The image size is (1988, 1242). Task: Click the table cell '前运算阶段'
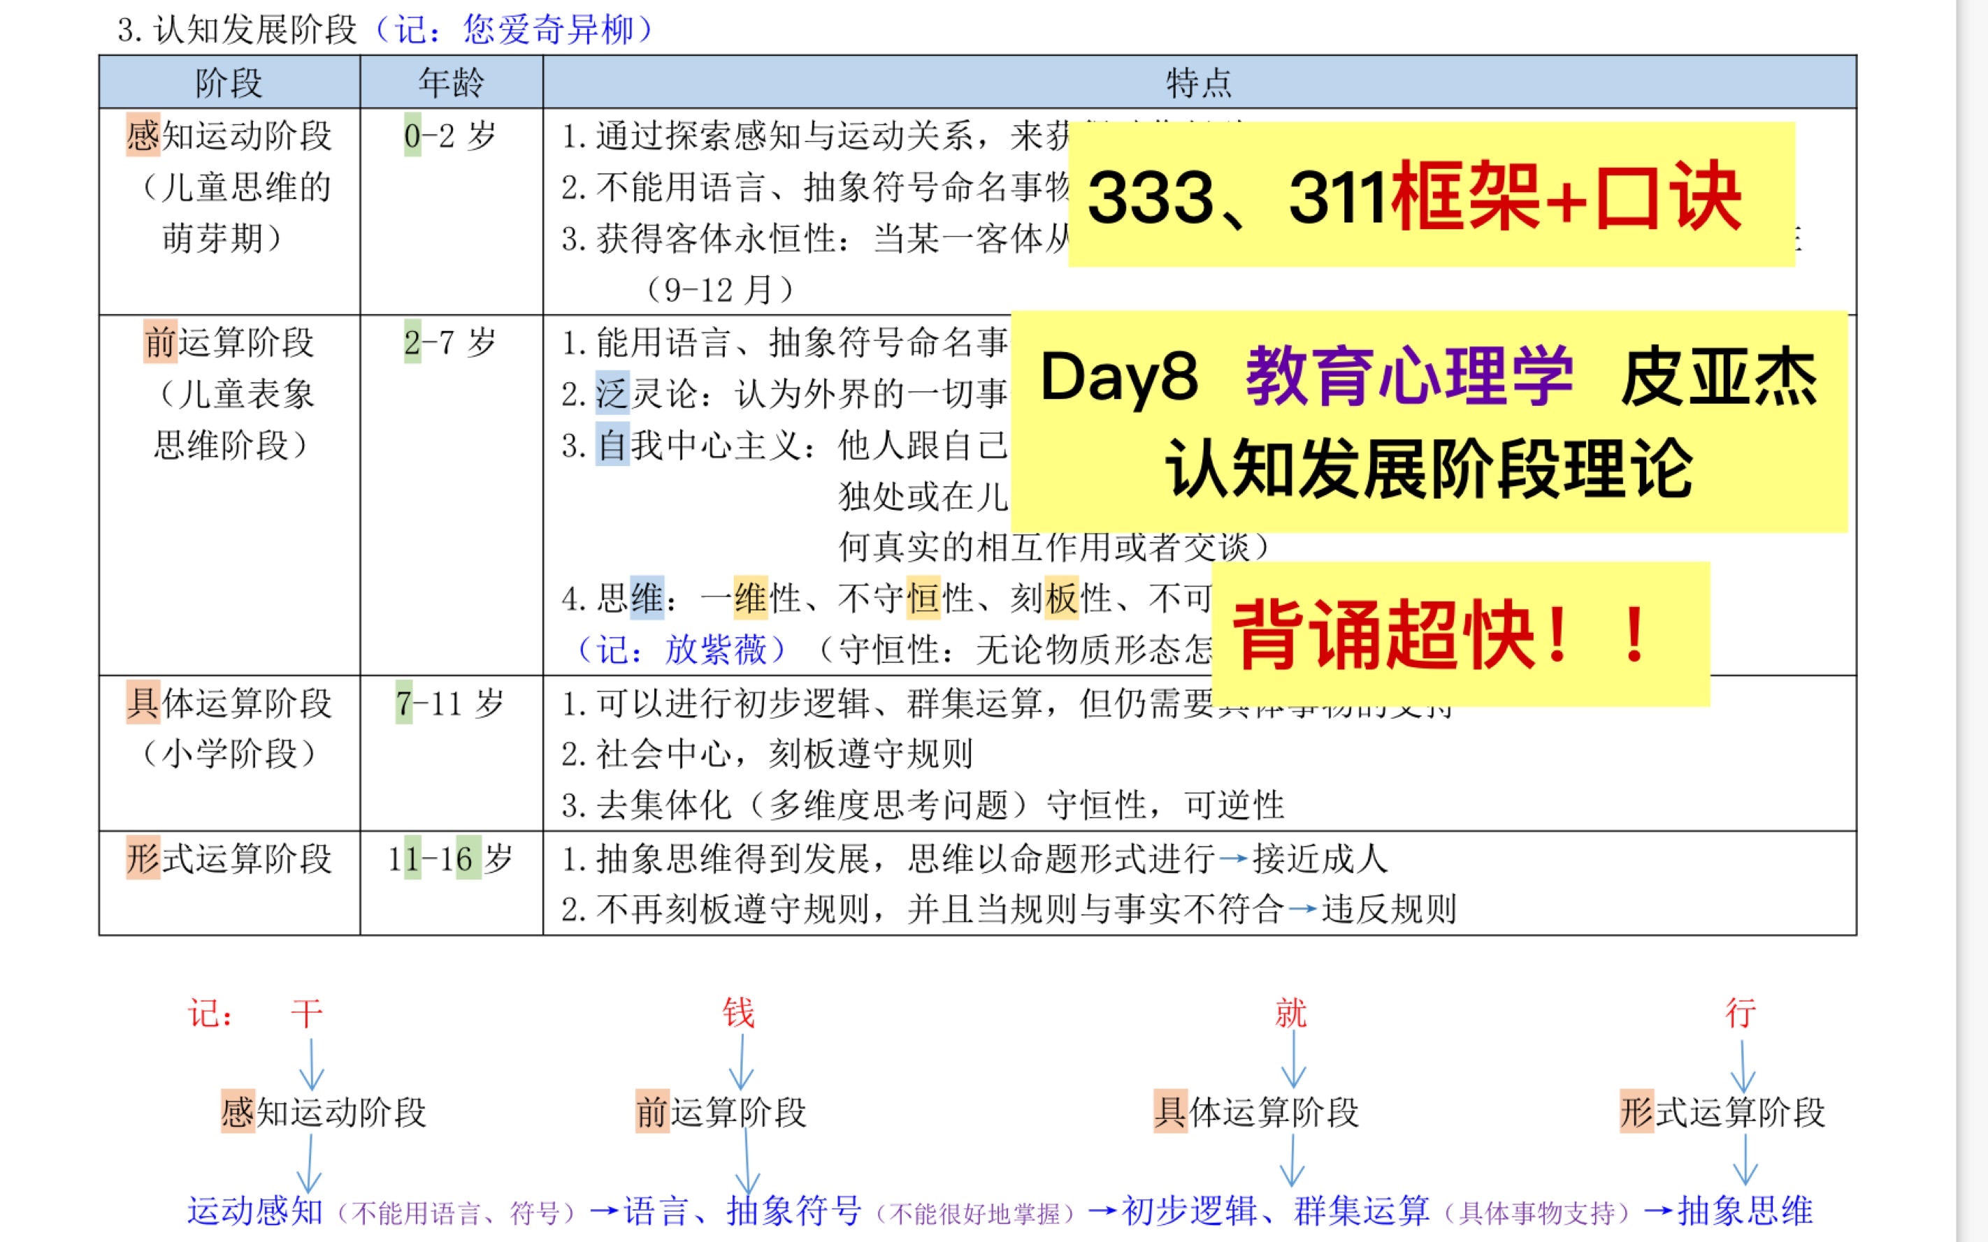pos(229,342)
